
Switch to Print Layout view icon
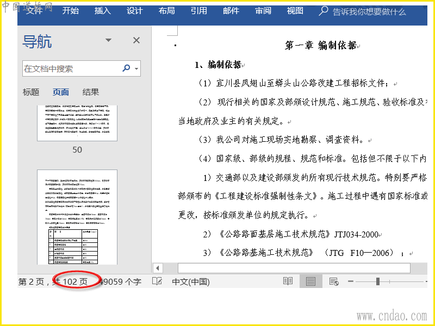(x=310, y=281)
